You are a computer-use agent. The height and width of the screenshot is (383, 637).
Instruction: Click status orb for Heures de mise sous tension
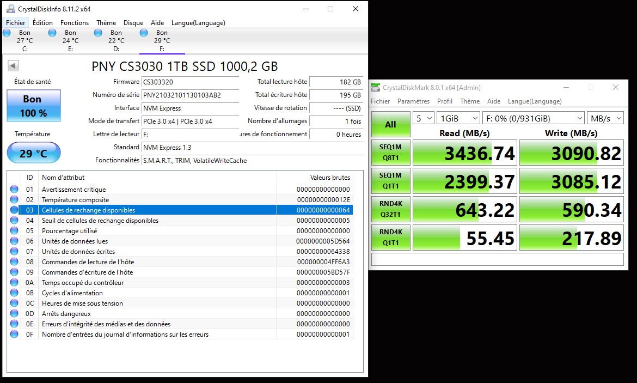[14, 303]
